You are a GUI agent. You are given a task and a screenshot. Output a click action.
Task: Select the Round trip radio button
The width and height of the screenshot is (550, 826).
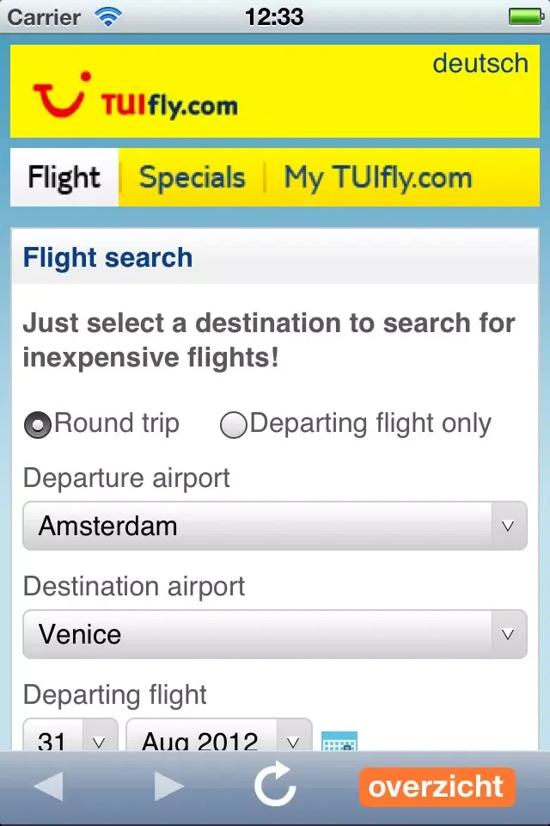[x=37, y=425]
